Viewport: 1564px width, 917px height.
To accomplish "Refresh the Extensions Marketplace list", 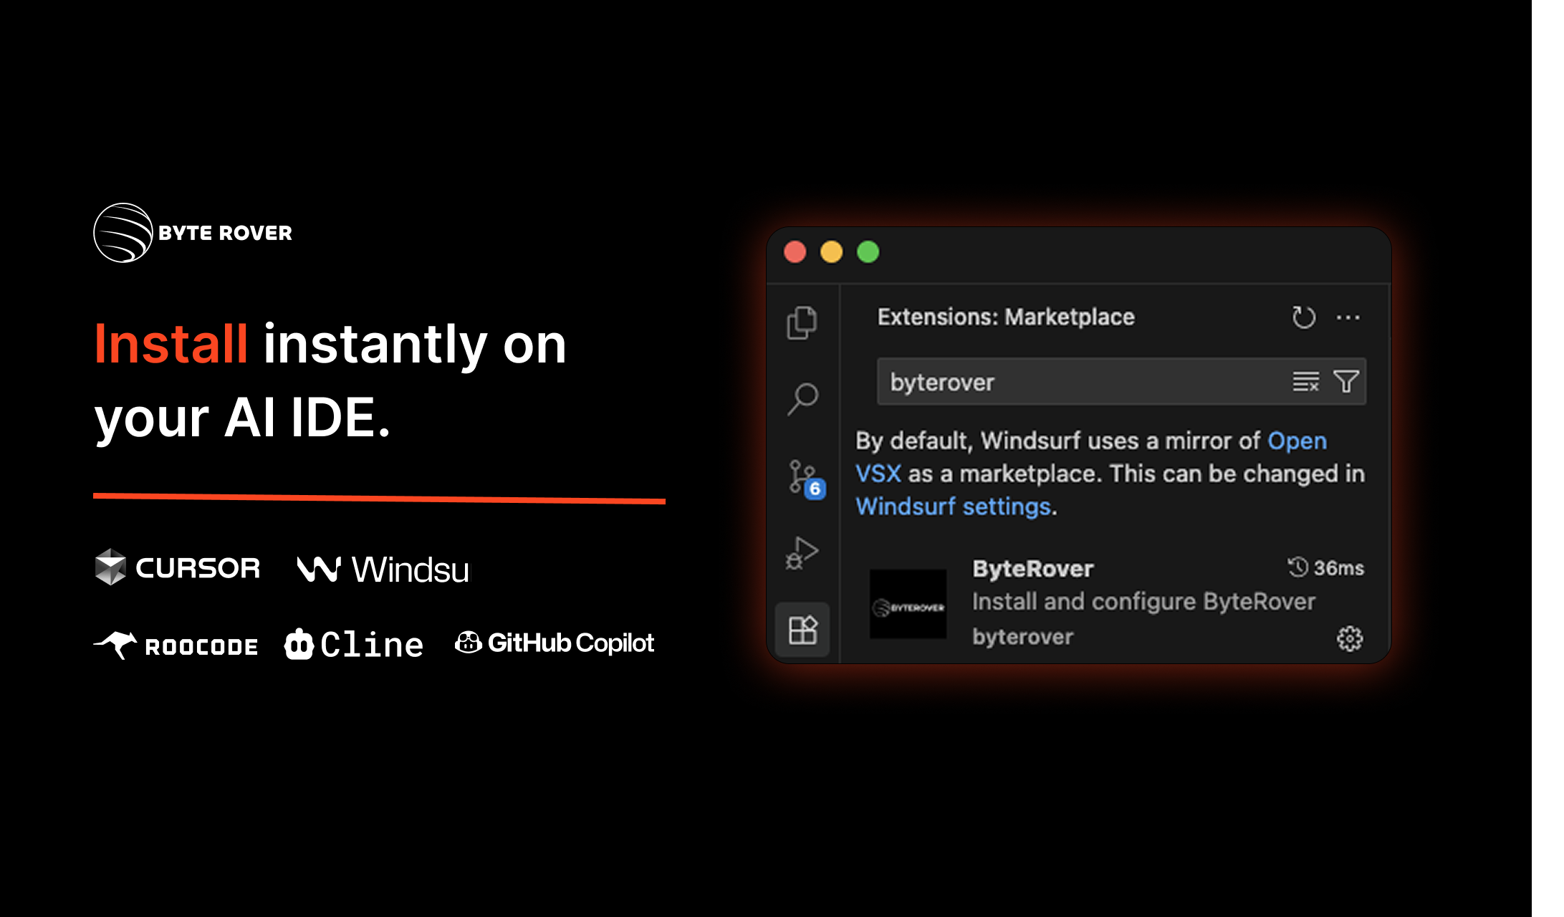I will [x=1303, y=317].
